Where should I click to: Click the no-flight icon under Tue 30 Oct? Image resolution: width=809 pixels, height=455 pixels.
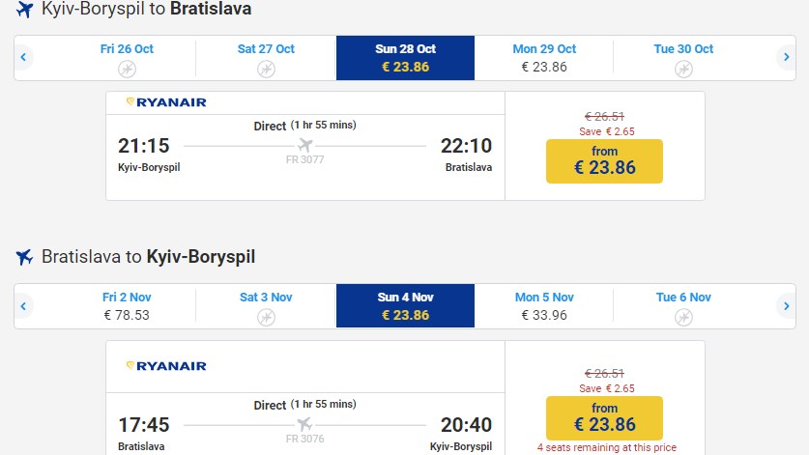pyautogui.click(x=683, y=69)
